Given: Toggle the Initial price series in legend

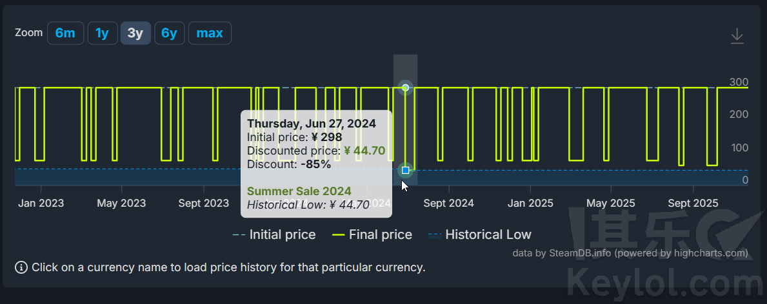Looking at the screenshot, I should [x=274, y=235].
